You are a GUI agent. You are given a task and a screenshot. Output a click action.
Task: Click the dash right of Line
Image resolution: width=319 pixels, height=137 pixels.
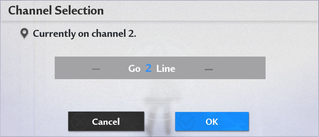(209, 69)
